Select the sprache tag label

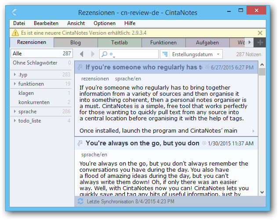pos(28,112)
